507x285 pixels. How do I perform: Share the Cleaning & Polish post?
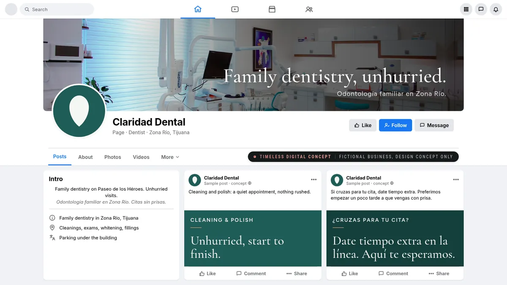click(297, 274)
